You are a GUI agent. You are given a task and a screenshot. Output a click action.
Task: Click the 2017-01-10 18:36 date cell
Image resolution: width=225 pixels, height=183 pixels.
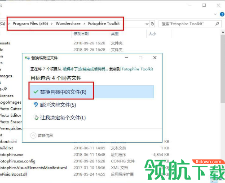click(x=89, y=168)
